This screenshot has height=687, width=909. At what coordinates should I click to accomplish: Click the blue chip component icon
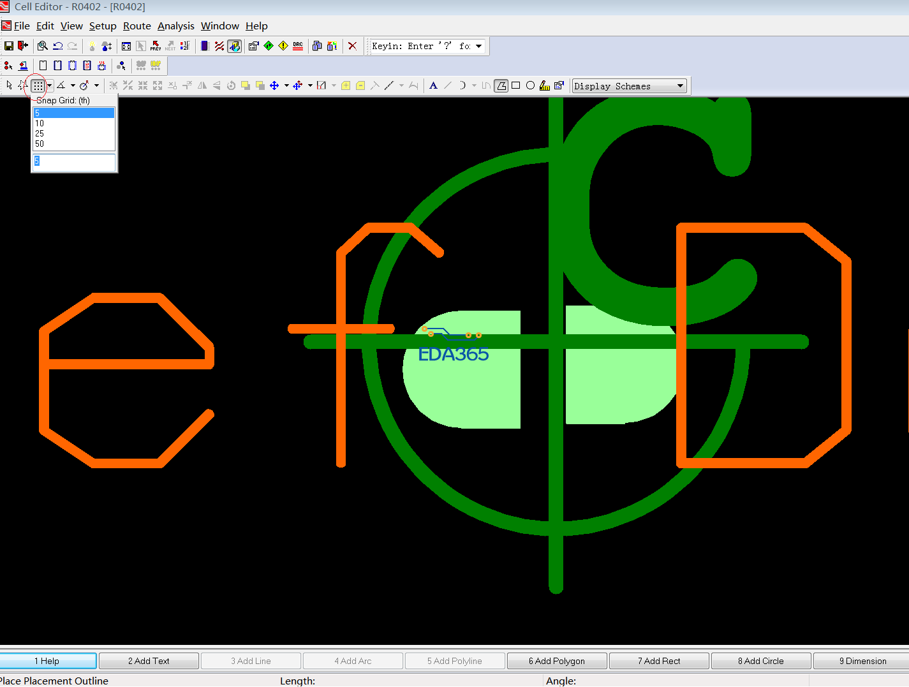205,46
